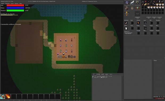
Task: Activate hotbar slot 2 fireball spell
Action: (8, 96)
